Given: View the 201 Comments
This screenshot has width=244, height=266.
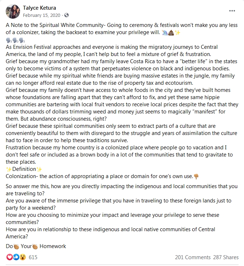Looking at the screenshot, I should click(193, 257).
